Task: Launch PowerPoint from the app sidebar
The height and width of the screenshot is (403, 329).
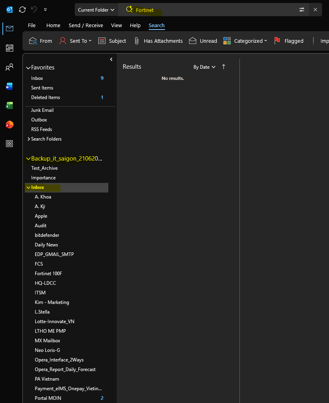Action: click(10, 125)
